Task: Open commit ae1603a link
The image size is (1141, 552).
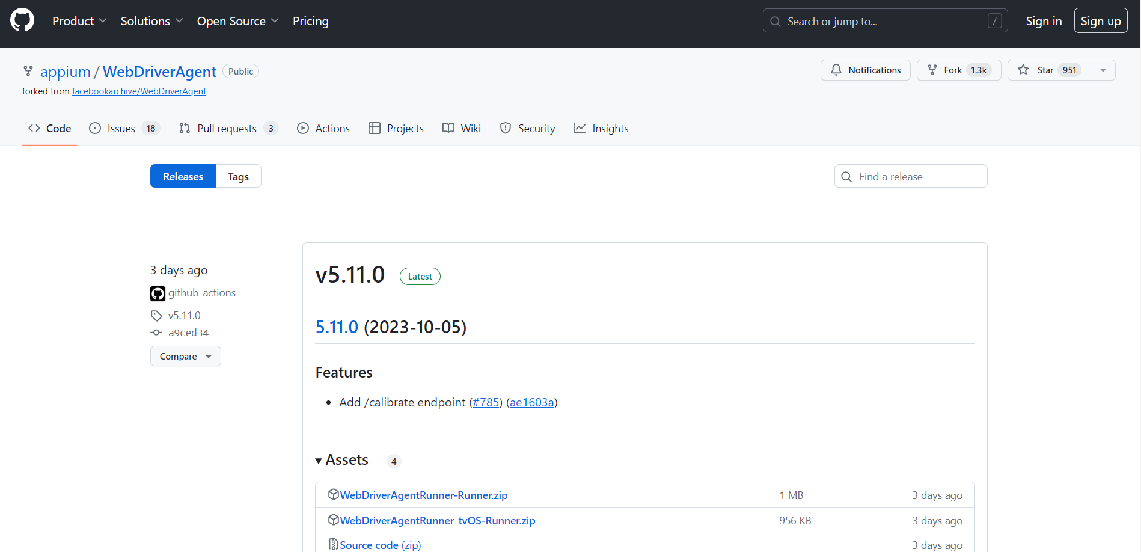Action: click(x=532, y=402)
